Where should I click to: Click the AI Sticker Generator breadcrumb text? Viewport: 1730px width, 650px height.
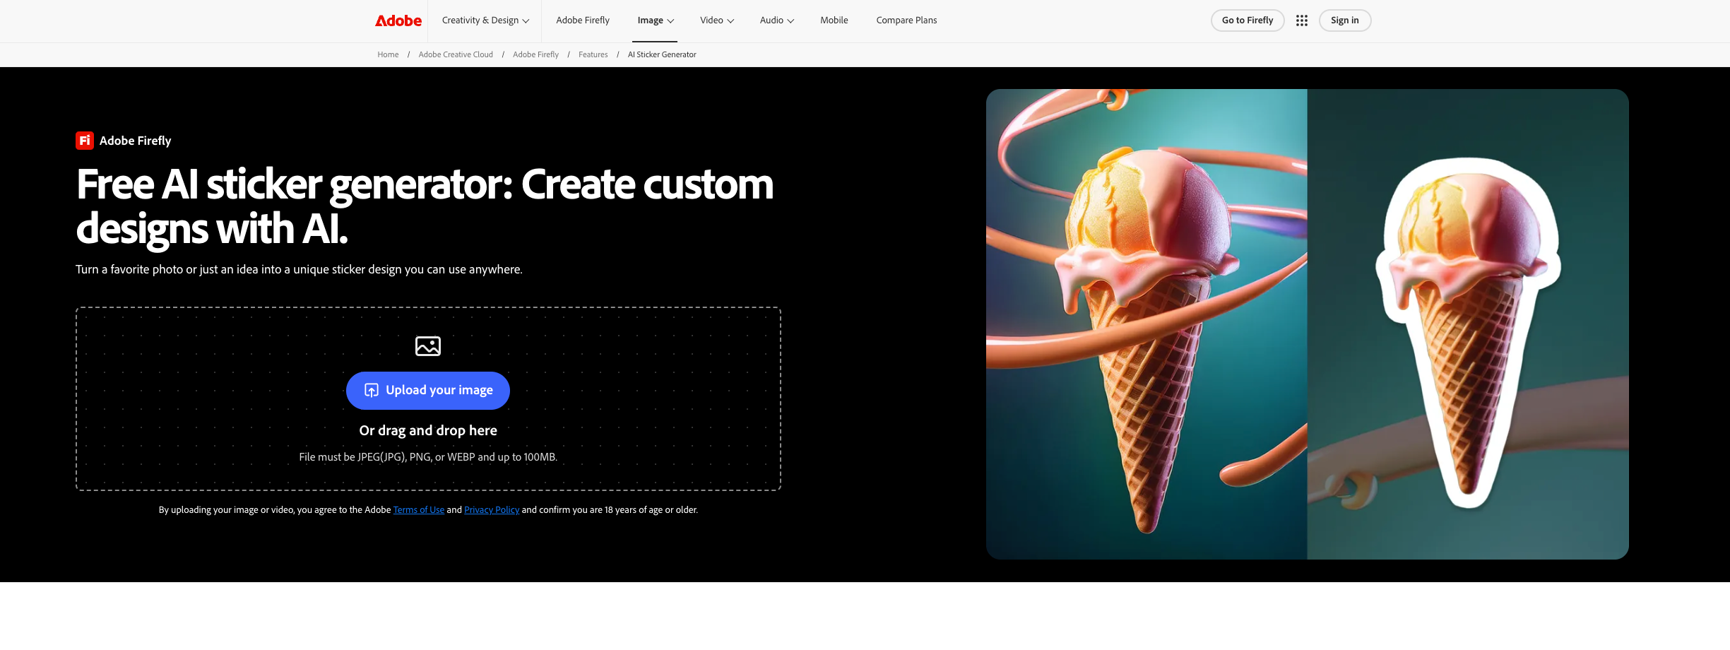(662, 54)
